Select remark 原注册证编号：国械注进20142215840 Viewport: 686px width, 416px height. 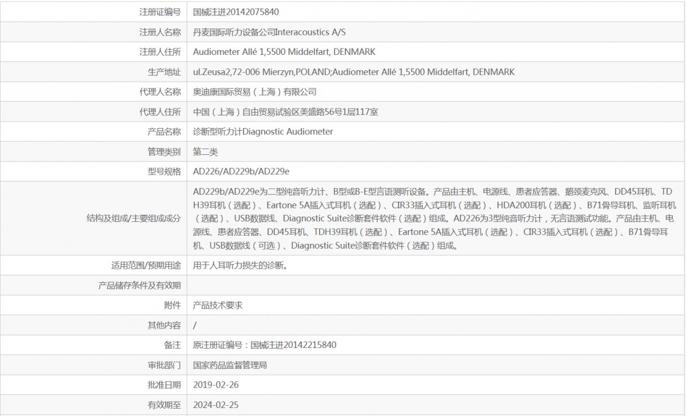[265, 345]
